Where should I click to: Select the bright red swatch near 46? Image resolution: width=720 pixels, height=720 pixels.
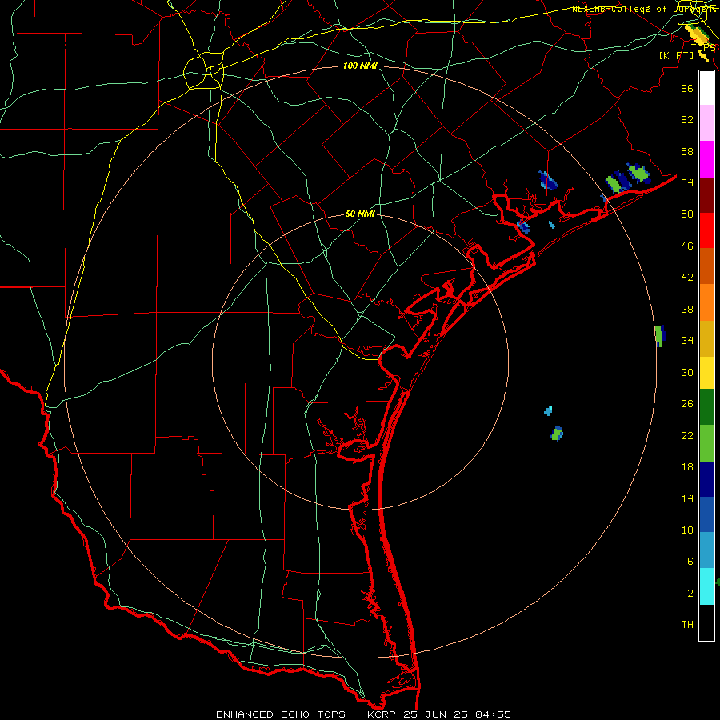click(706, 230)
